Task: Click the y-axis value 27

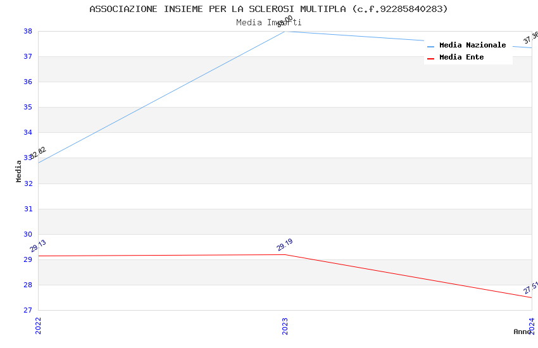Action: click(x=28, y=310)
